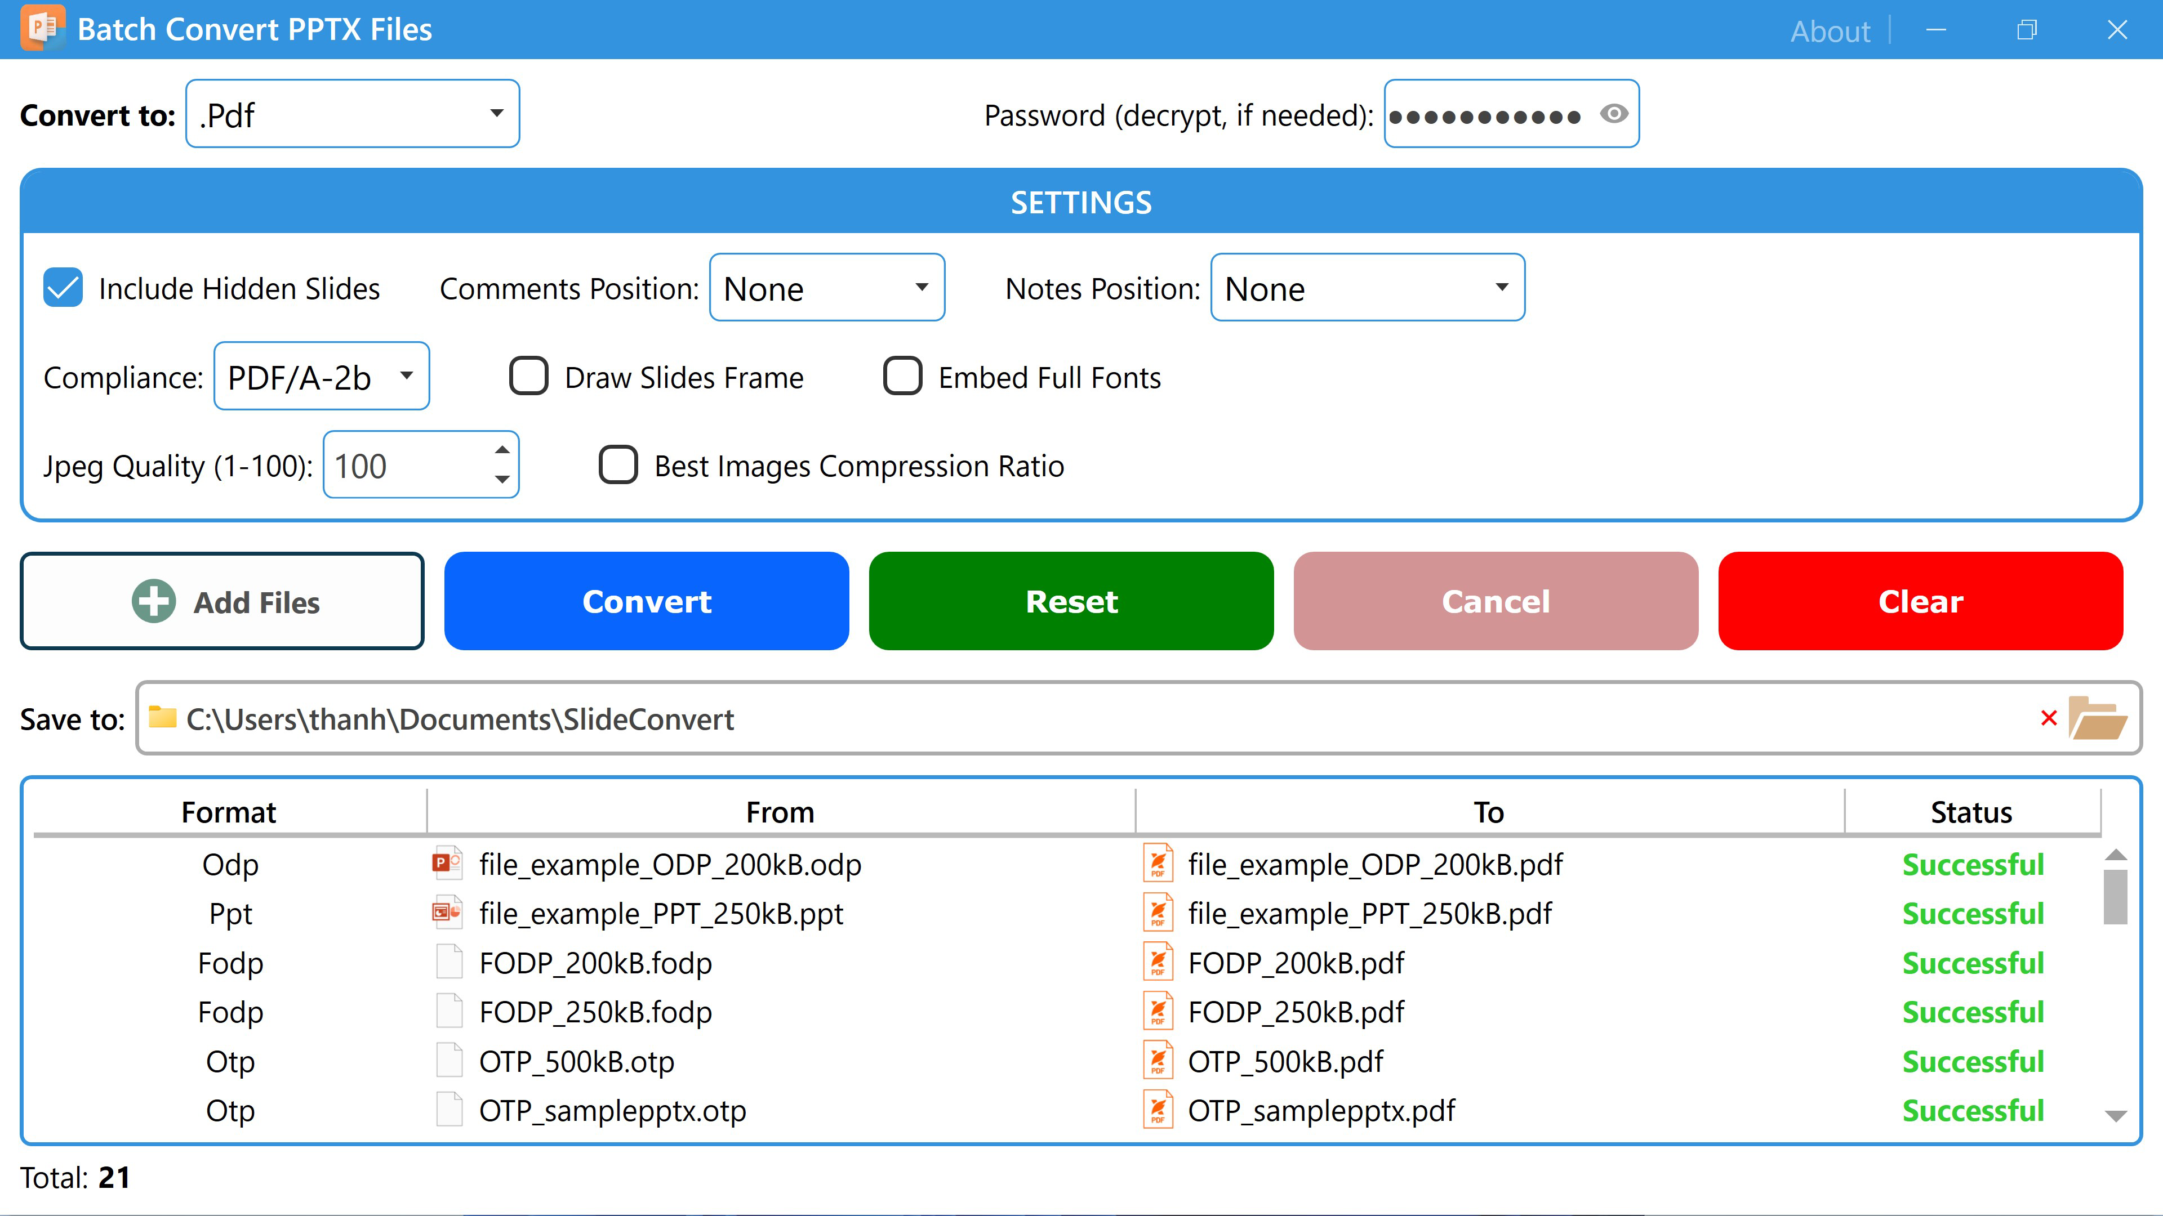Click PDF icon beside FODP_250kB.pdf
Screen dimensions: 2163x1216
1158,1011
